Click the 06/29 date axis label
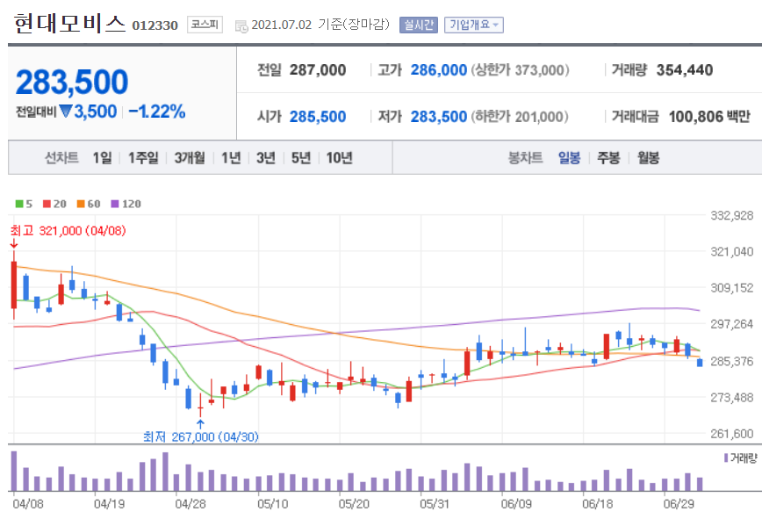762x519 pixels. tap(679, 504)
